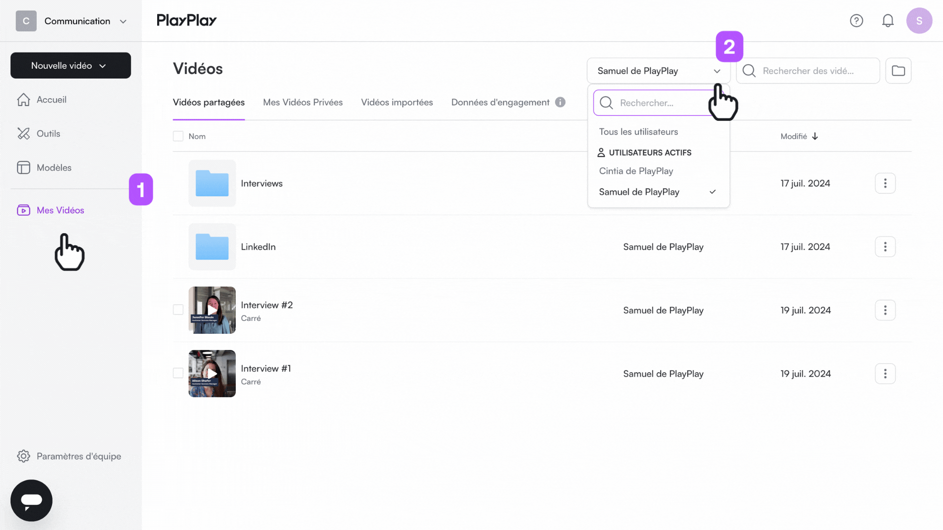Play the Interview #1 thumbnail
Viewport: 943px width, 530px height.
[x=212, y=373]
